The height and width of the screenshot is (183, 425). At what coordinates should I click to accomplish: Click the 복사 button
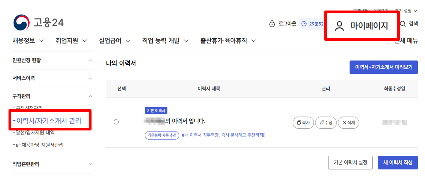coord(303,123)
